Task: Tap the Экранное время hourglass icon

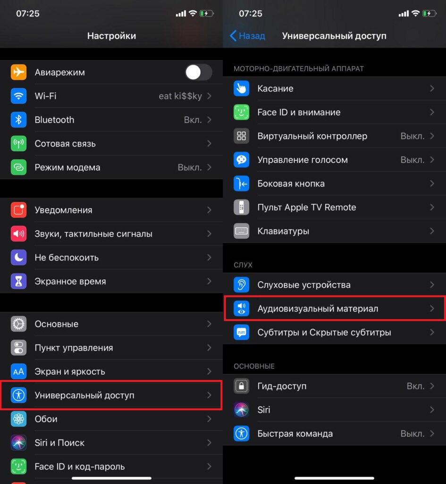Action: (18, 281)
